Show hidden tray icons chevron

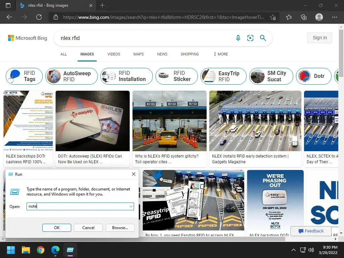pos(294,250)
